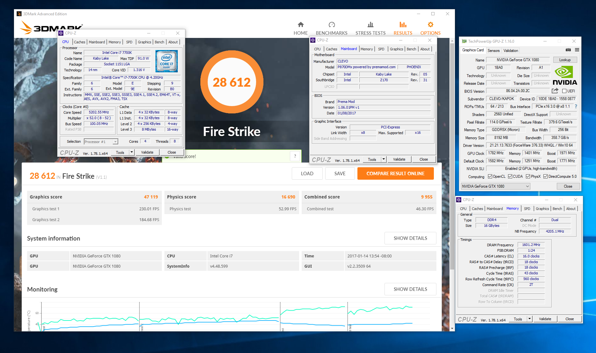This screenshot has width=596, height=353.
Task: Click Validate in CPU-Z Memory window
Action: (x=545, y=319)
